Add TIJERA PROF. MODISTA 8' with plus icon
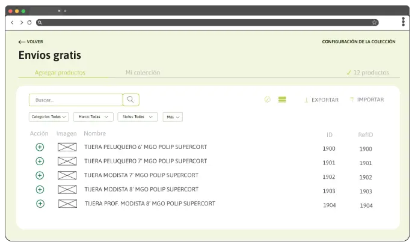This screenshot has width=415, height=245. point(40,204)
